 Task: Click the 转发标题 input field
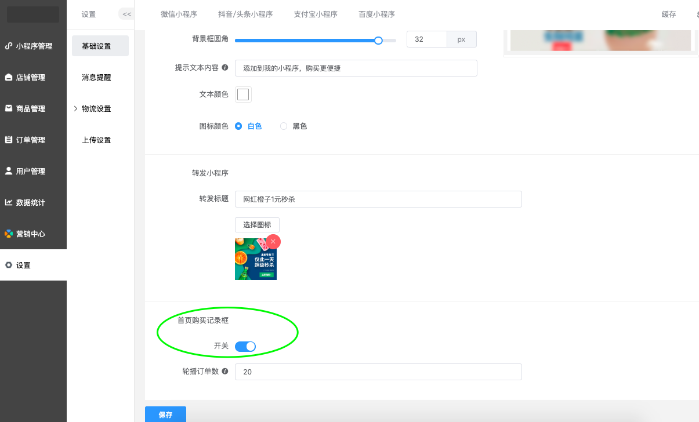[378, 199]
